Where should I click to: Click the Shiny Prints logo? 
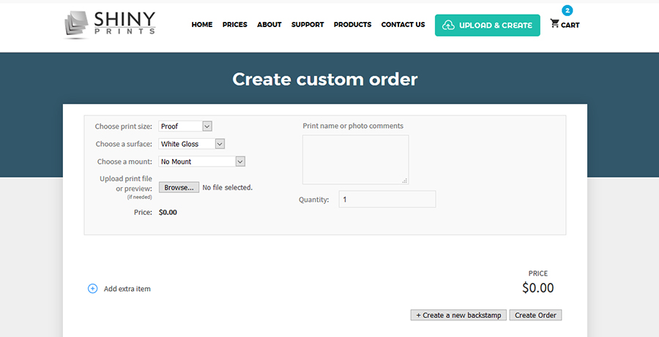click(110, 24)
